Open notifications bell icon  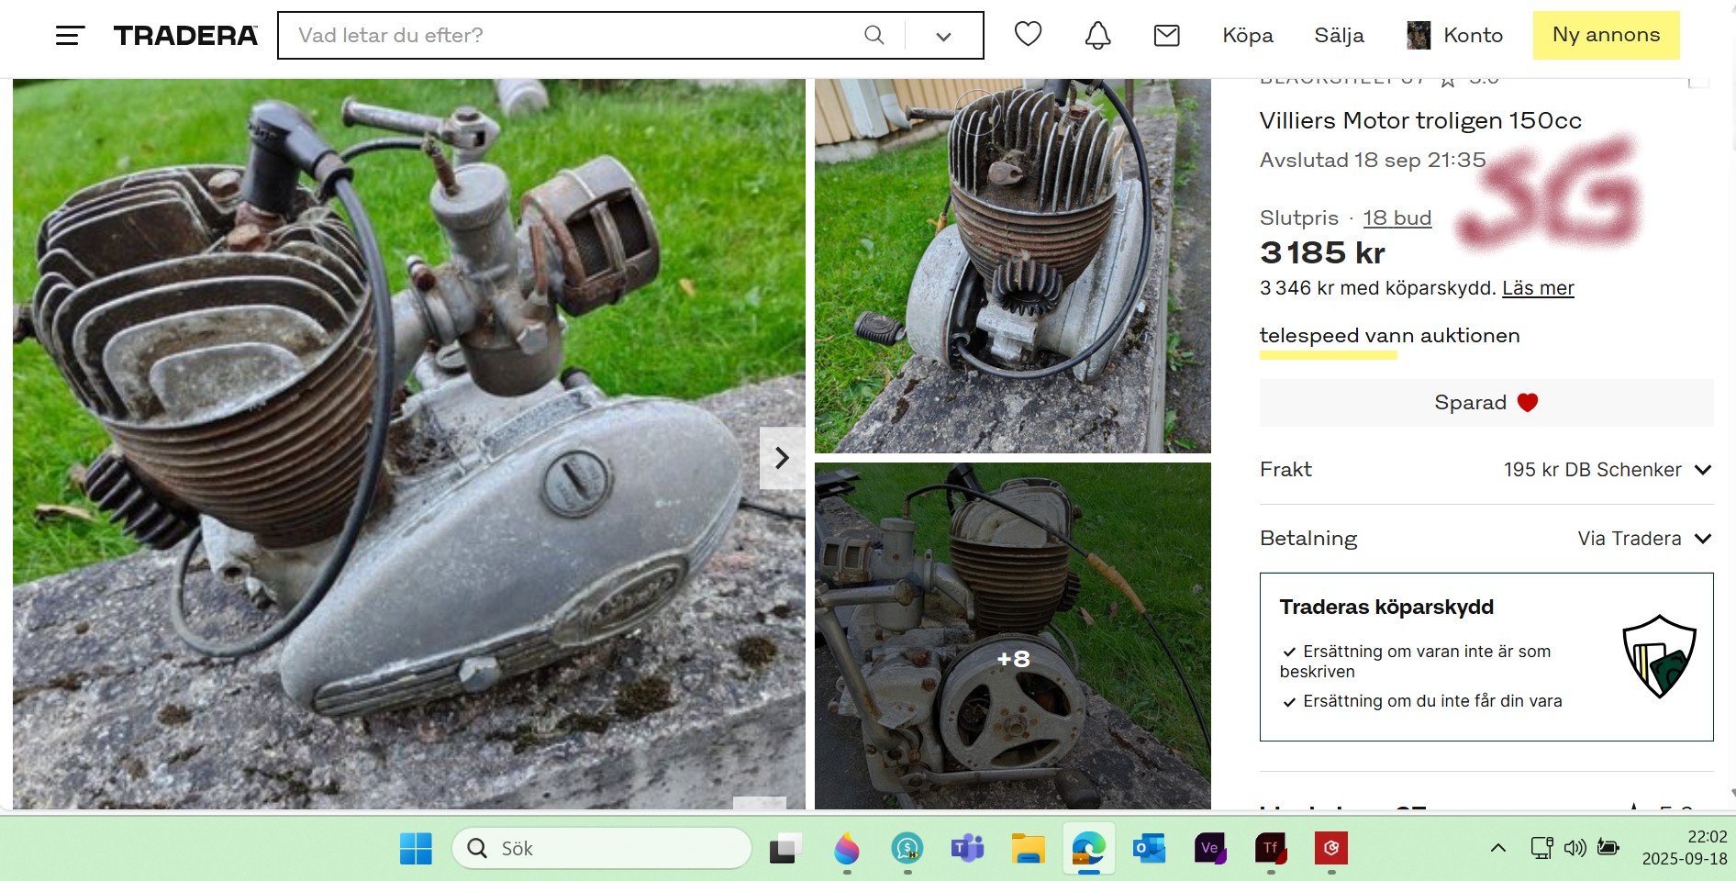(x=1097, y=35)
